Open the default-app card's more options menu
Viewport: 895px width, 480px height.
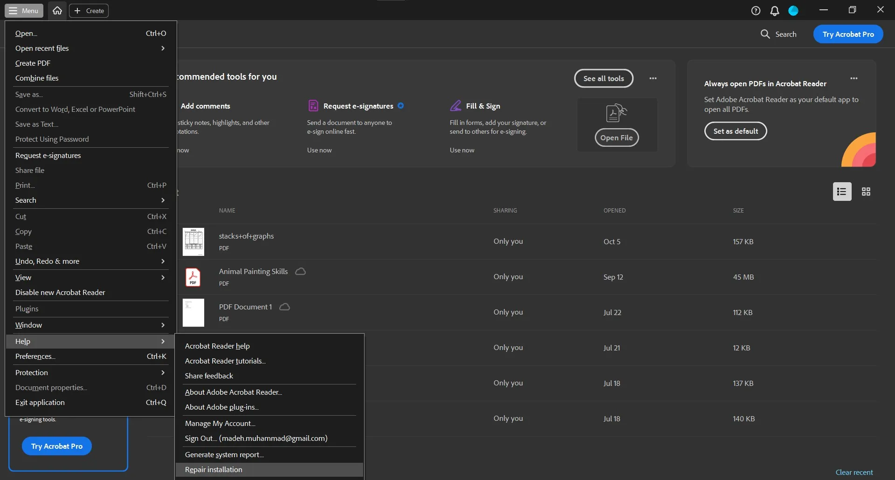pyautogui.click(x=854, y=78)
